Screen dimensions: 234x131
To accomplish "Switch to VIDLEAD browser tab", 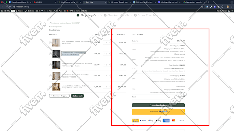I will pos(45,2).
